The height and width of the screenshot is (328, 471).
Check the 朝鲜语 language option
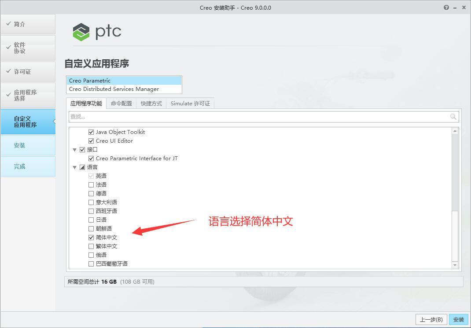(x=91, y=229)
